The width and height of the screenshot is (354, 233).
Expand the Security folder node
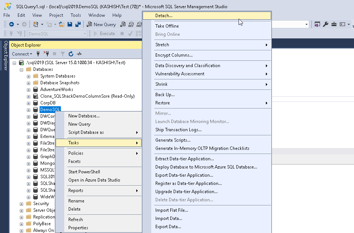point(22,204)
